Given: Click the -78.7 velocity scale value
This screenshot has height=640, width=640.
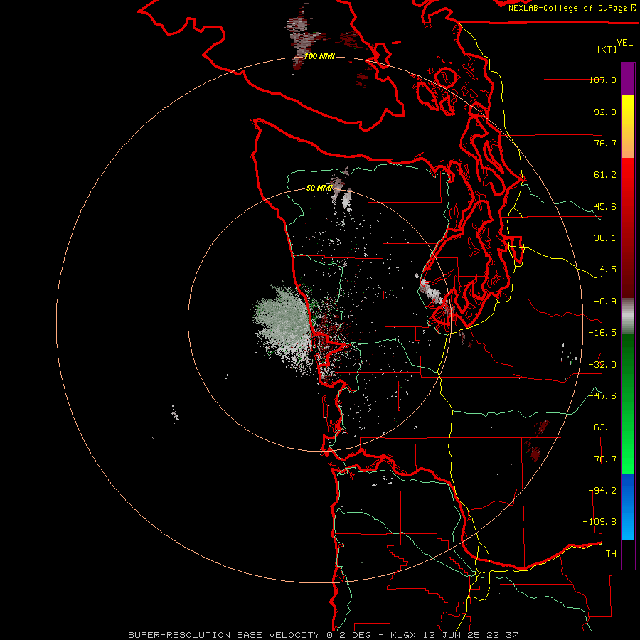Looking at the screenshot, I should [602, 459].
